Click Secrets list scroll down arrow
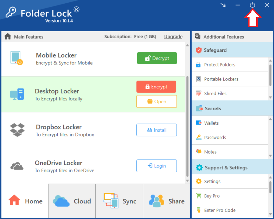 coord(270,156)
